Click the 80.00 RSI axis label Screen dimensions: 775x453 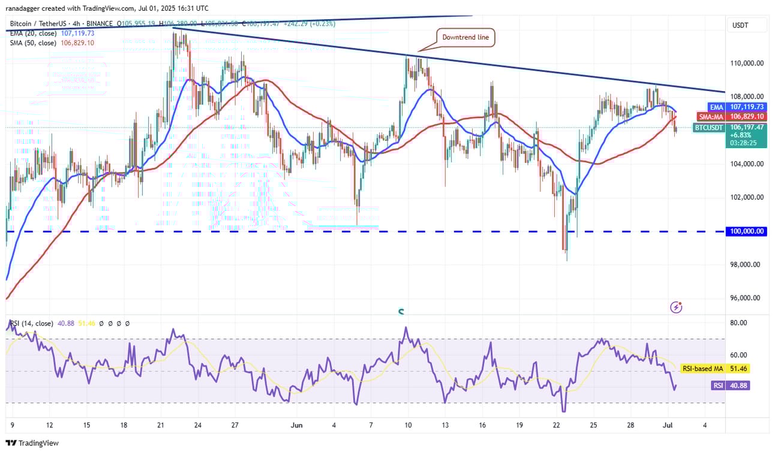[738, 322]
